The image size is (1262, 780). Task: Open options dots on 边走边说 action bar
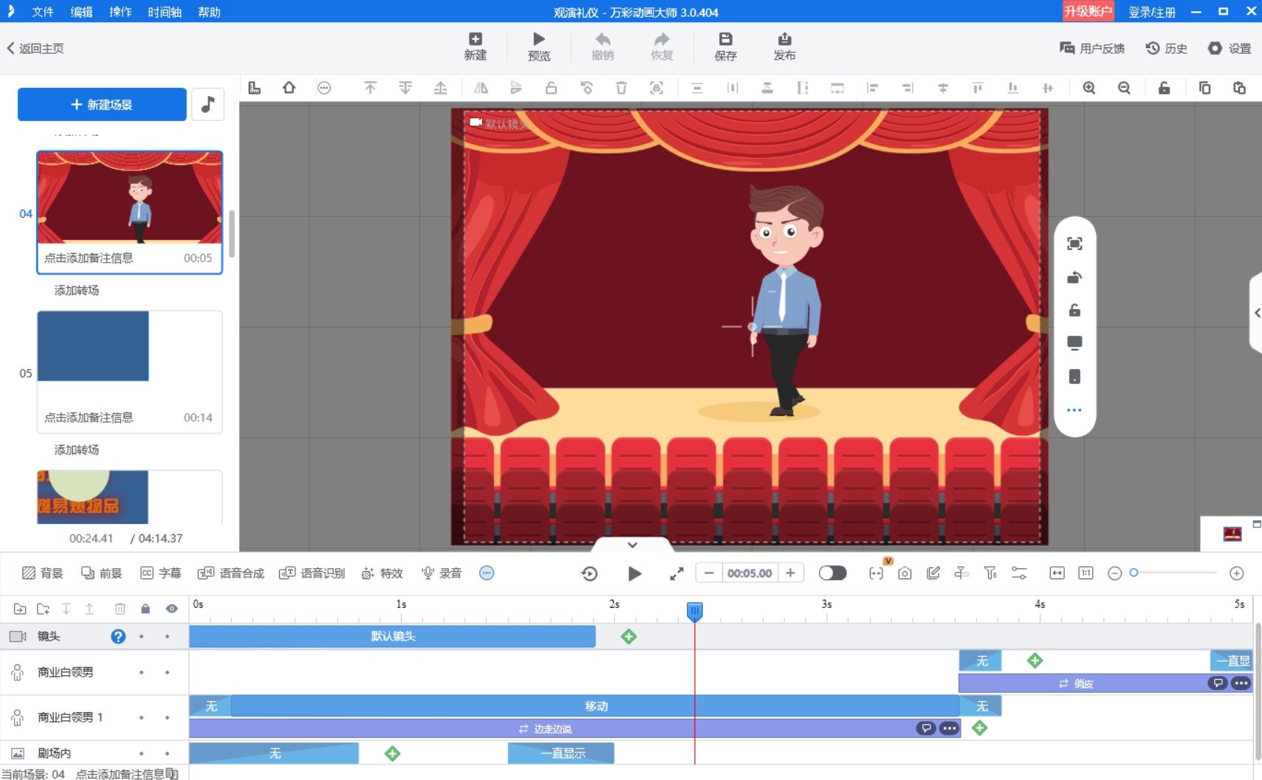(949, 728)
